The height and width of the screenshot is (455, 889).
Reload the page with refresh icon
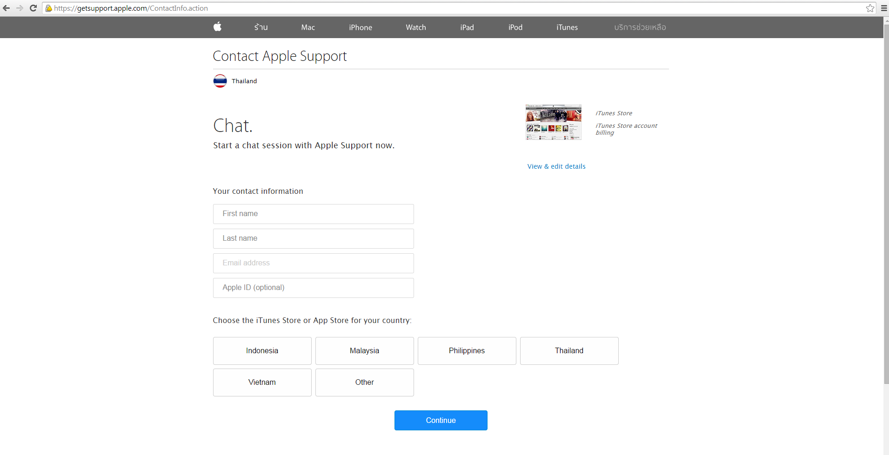[33, 8]
